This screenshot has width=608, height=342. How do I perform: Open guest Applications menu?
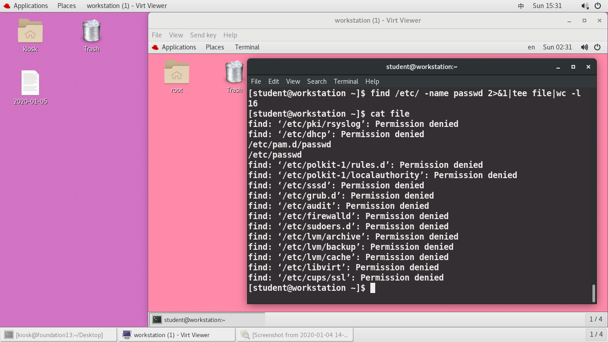coord(179,47)
